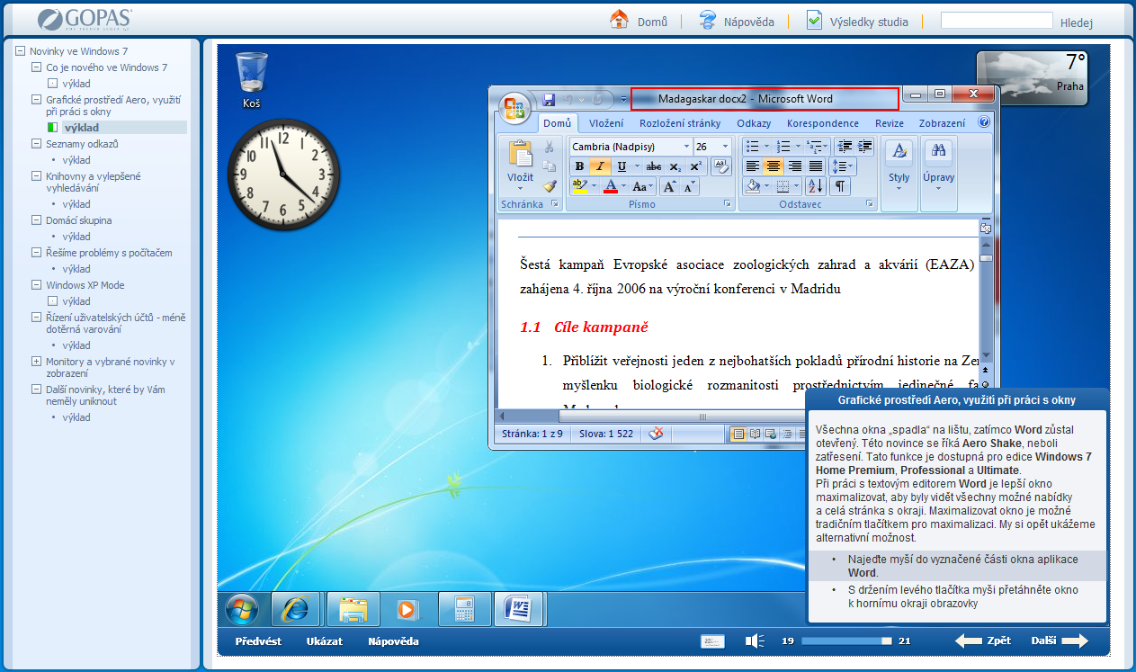
Task: Toggle Underline formatting
Action: 622,166
